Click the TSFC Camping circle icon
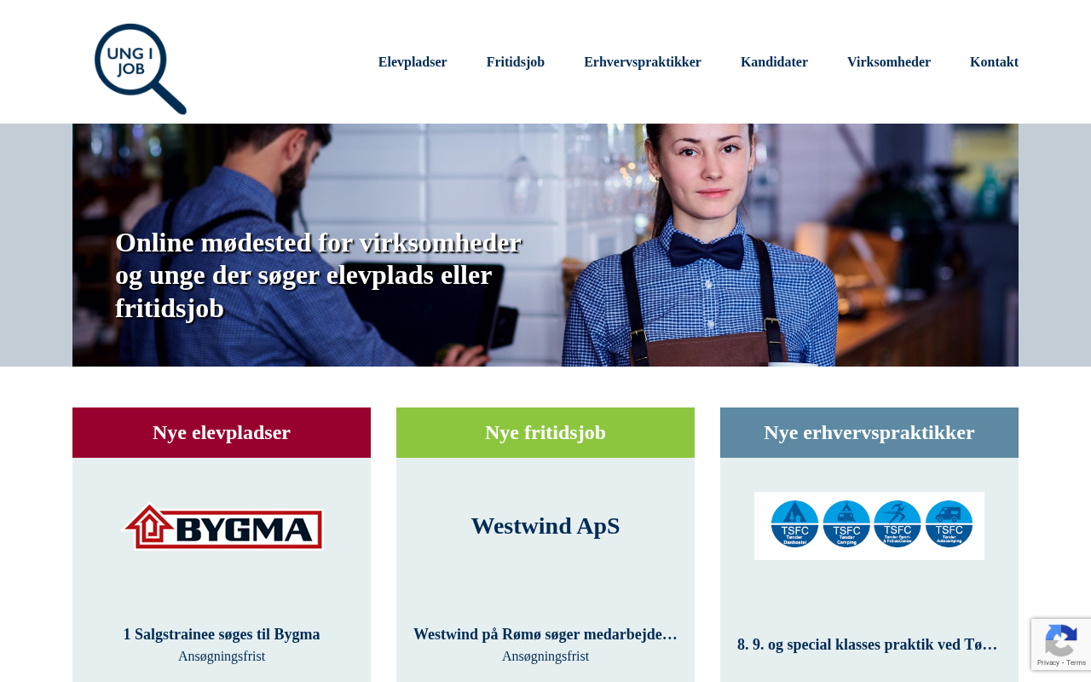The image size is (1091, 682). point(846,523)
